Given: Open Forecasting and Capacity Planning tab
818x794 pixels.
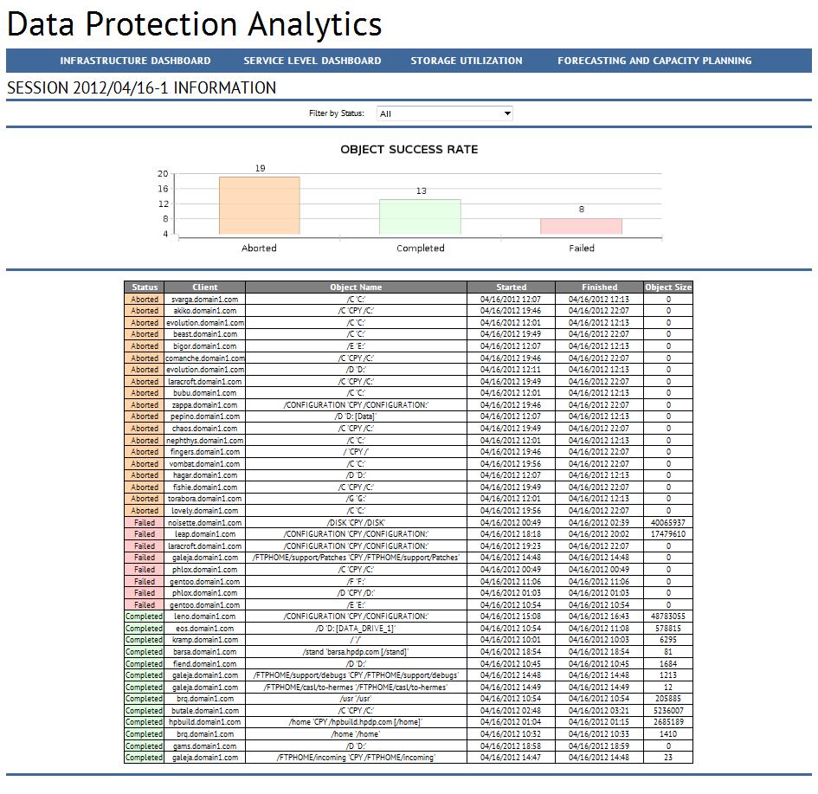Looking at the screenshot, I should pyautogui.click(x=654, y=61).
